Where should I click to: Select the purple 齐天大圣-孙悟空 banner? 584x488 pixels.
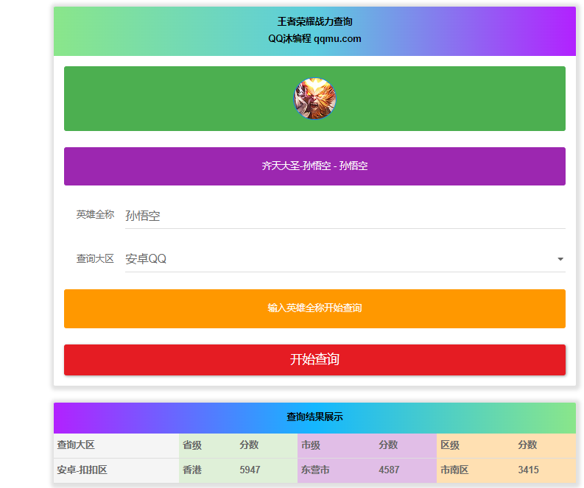point(314,166)
